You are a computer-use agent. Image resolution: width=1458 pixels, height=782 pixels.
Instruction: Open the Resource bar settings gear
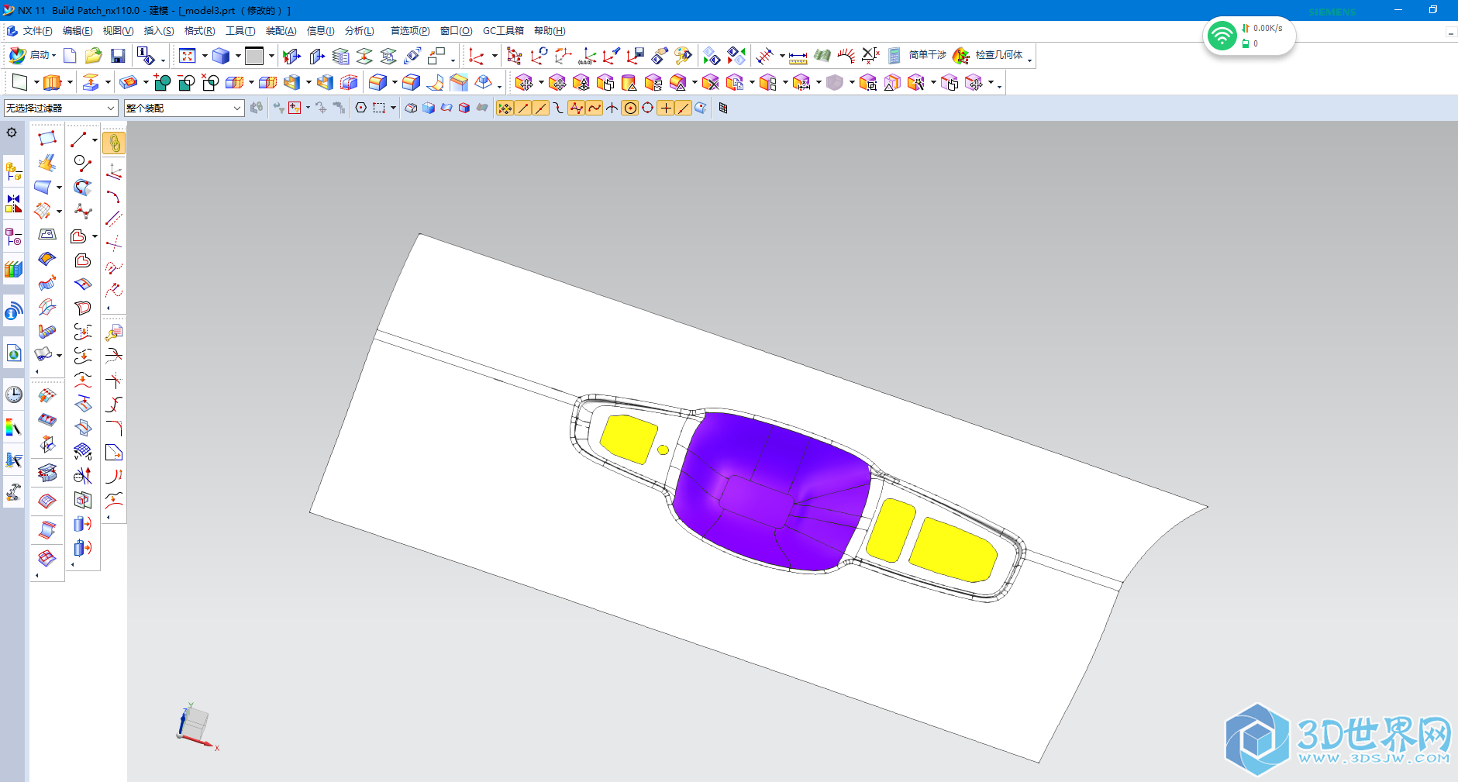12,133
